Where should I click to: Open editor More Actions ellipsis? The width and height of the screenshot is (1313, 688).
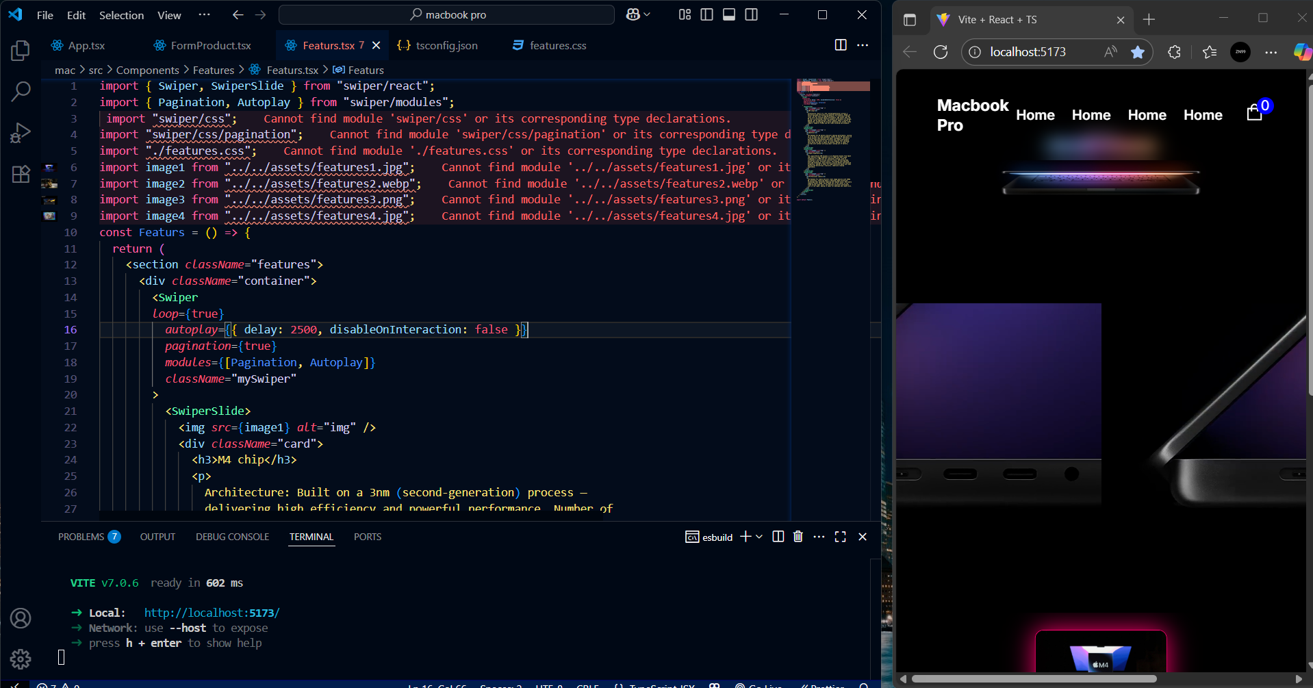tap(863, 45)
